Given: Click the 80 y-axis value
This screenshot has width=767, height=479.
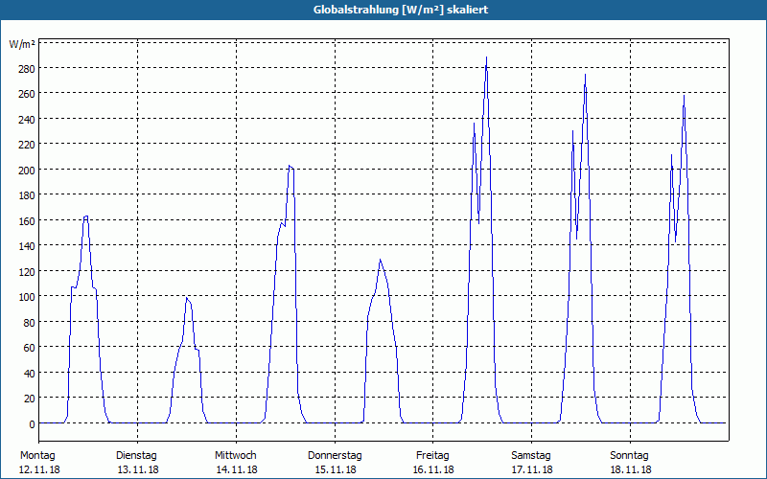Looking at the screenshot, I should tap(30, 323).
